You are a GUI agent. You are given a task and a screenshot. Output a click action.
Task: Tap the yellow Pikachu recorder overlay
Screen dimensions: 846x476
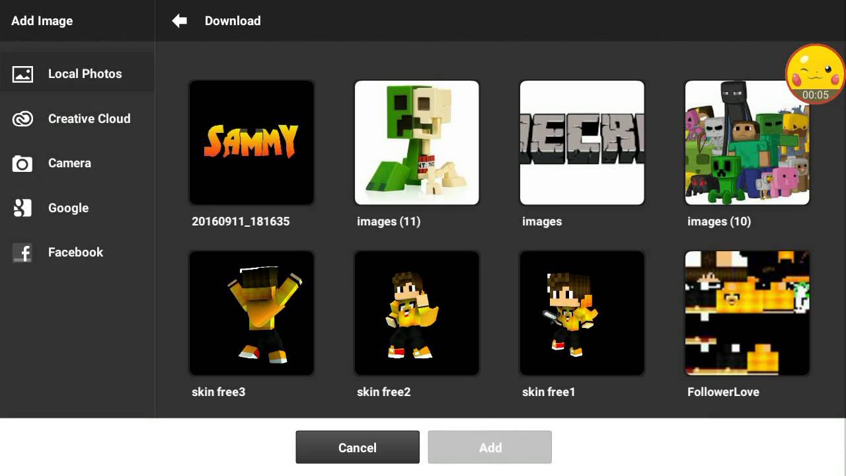point(816,73)
